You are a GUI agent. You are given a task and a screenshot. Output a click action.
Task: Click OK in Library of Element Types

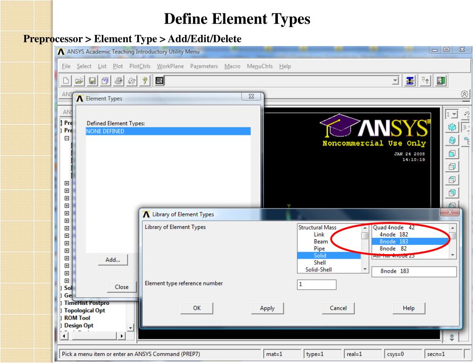pyautogui.click(x=197, y=308)
